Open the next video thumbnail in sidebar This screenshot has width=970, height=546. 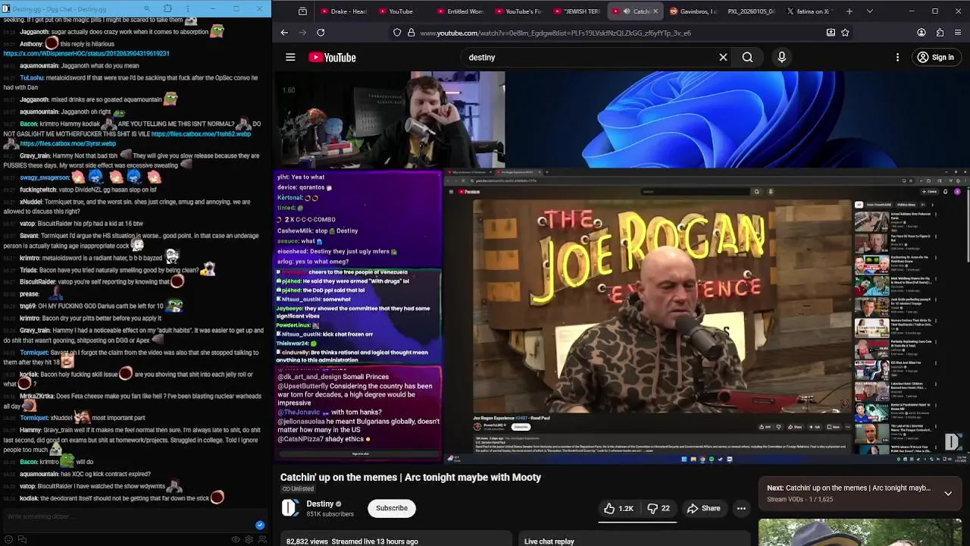tap(860, 532)
